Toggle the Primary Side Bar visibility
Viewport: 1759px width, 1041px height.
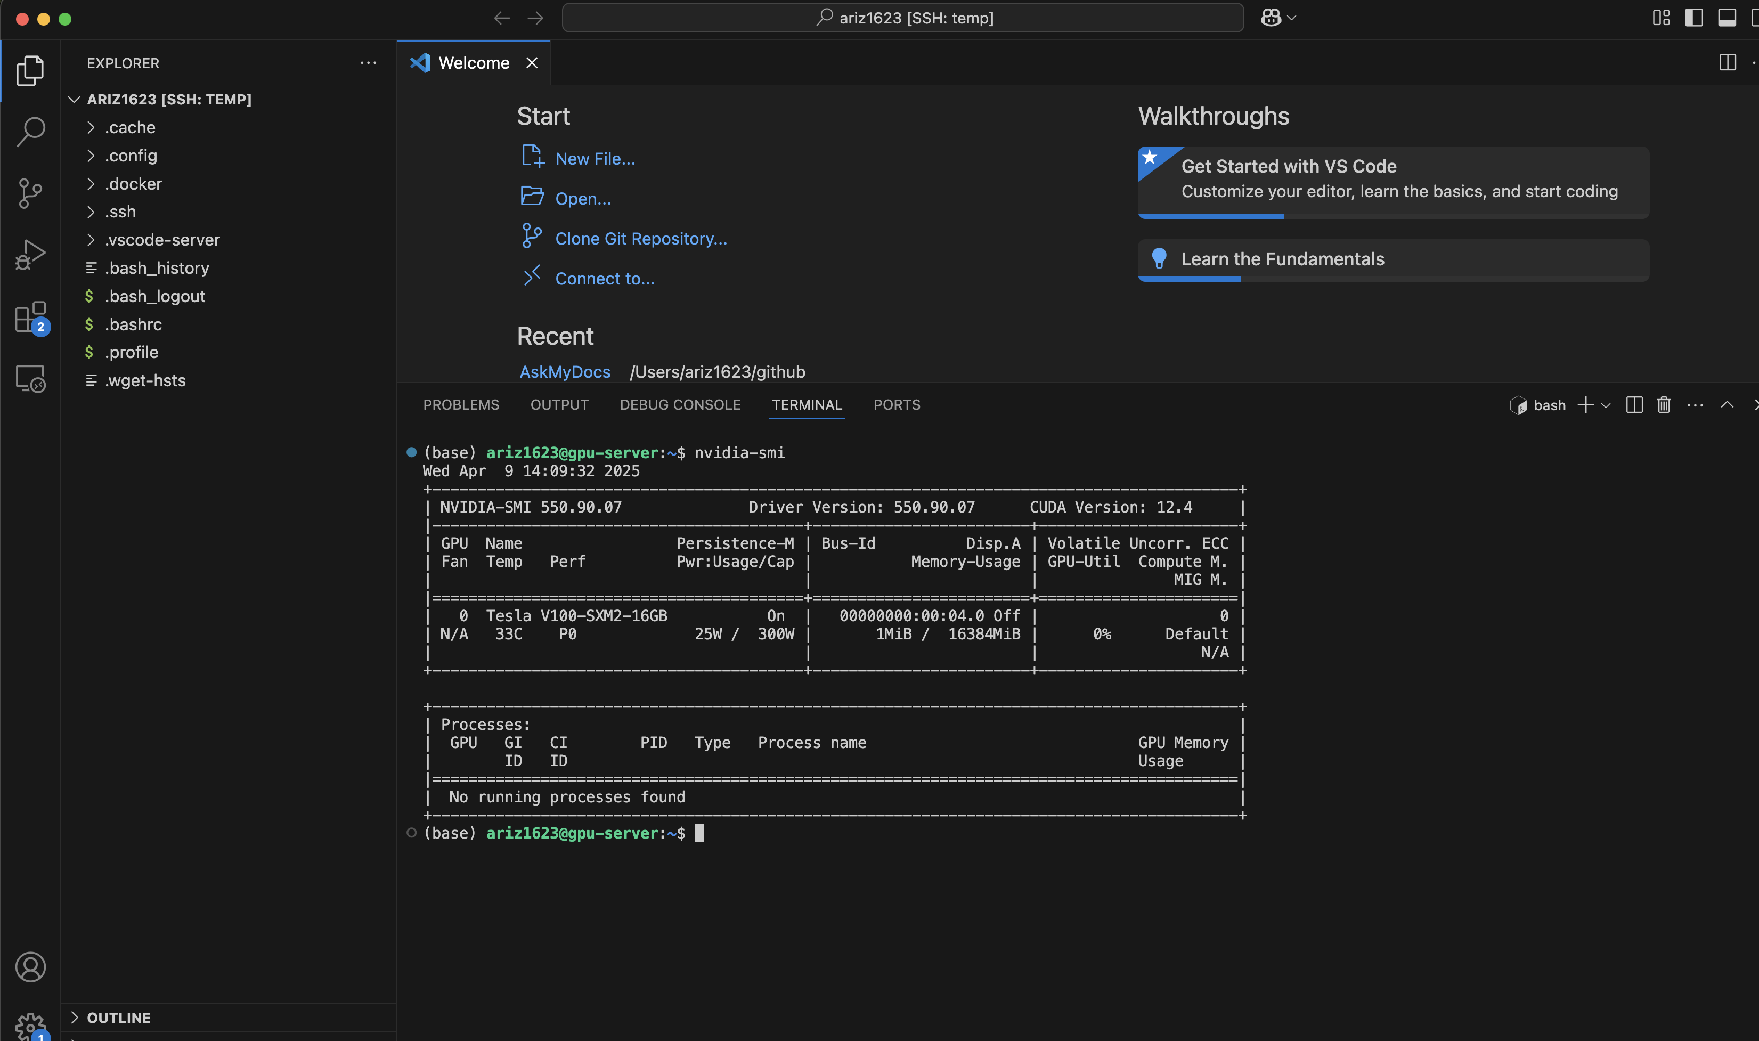(x=1694, y=18)
